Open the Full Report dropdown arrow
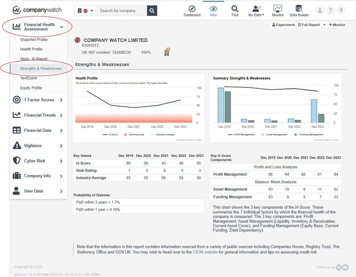Screen dimensions: 356x277 coord(324,25)
